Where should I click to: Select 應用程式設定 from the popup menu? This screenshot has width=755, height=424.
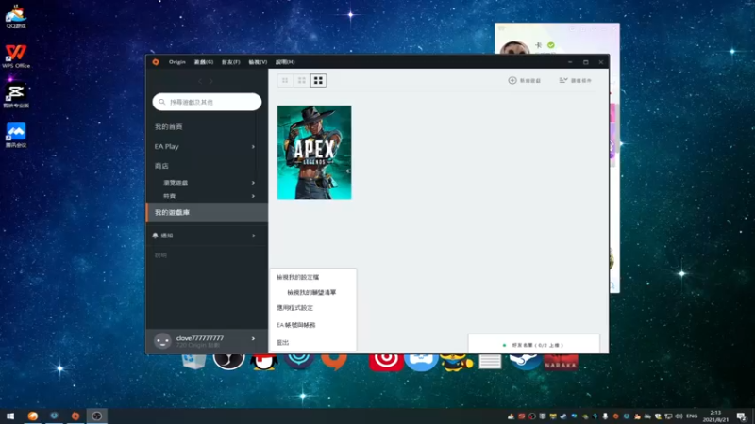tap(294, 308)
